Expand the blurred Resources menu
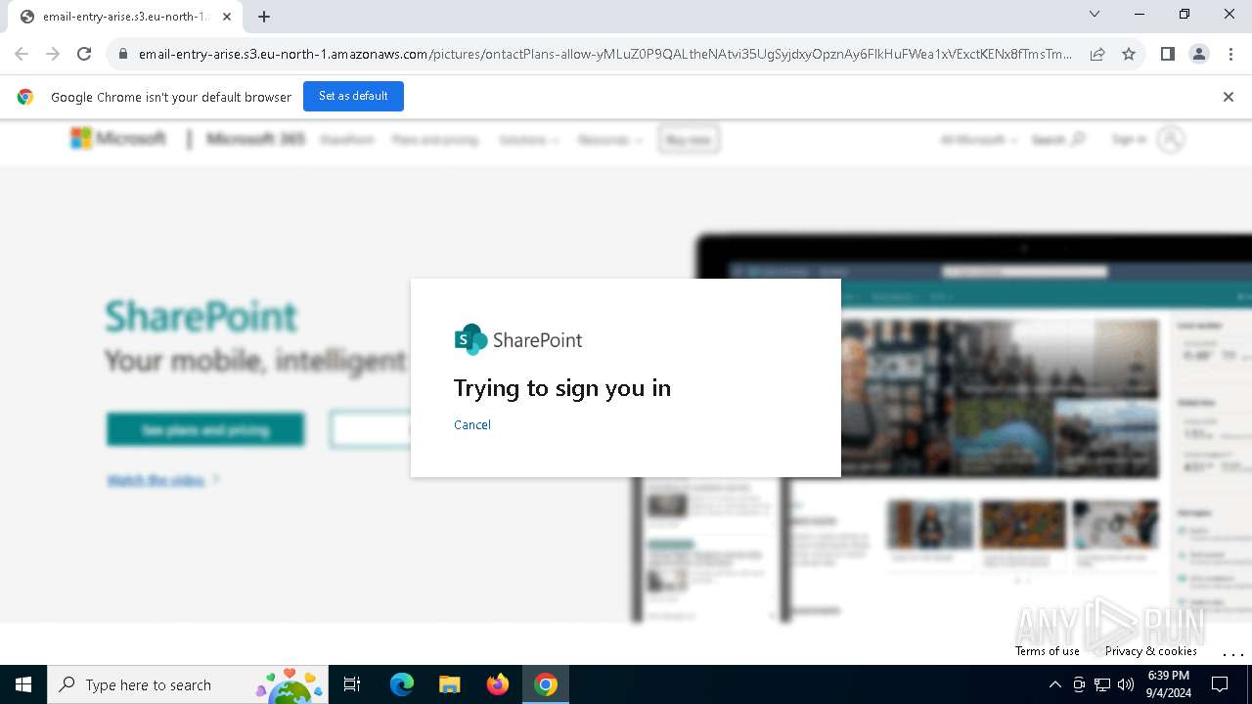Image resolution: width=1252 pixels, height=704 pixels. click(609, 140)
